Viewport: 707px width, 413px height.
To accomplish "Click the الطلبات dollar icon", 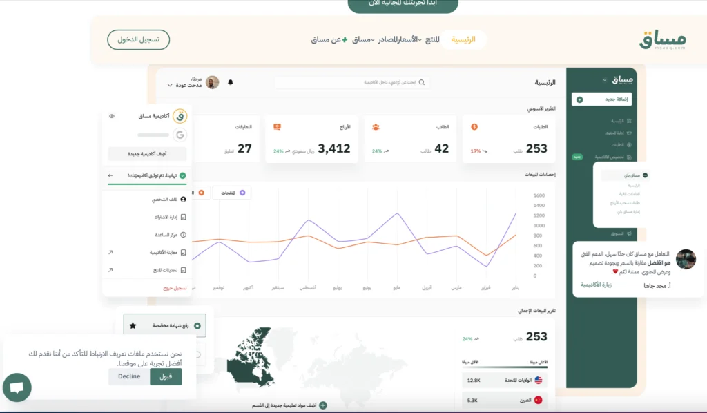I will (474, 127).
